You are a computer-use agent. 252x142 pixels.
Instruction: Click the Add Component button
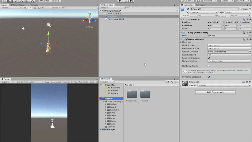(215, 92)
